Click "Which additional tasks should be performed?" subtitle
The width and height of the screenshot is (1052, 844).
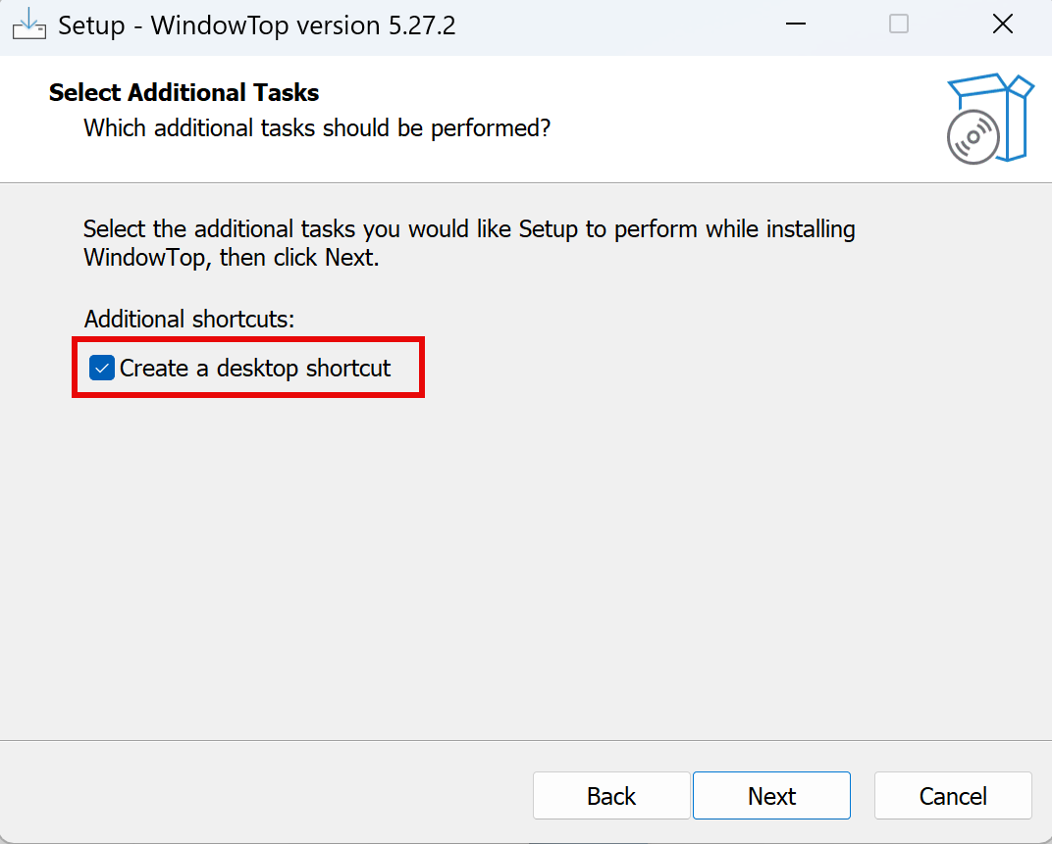coord(317,127)
